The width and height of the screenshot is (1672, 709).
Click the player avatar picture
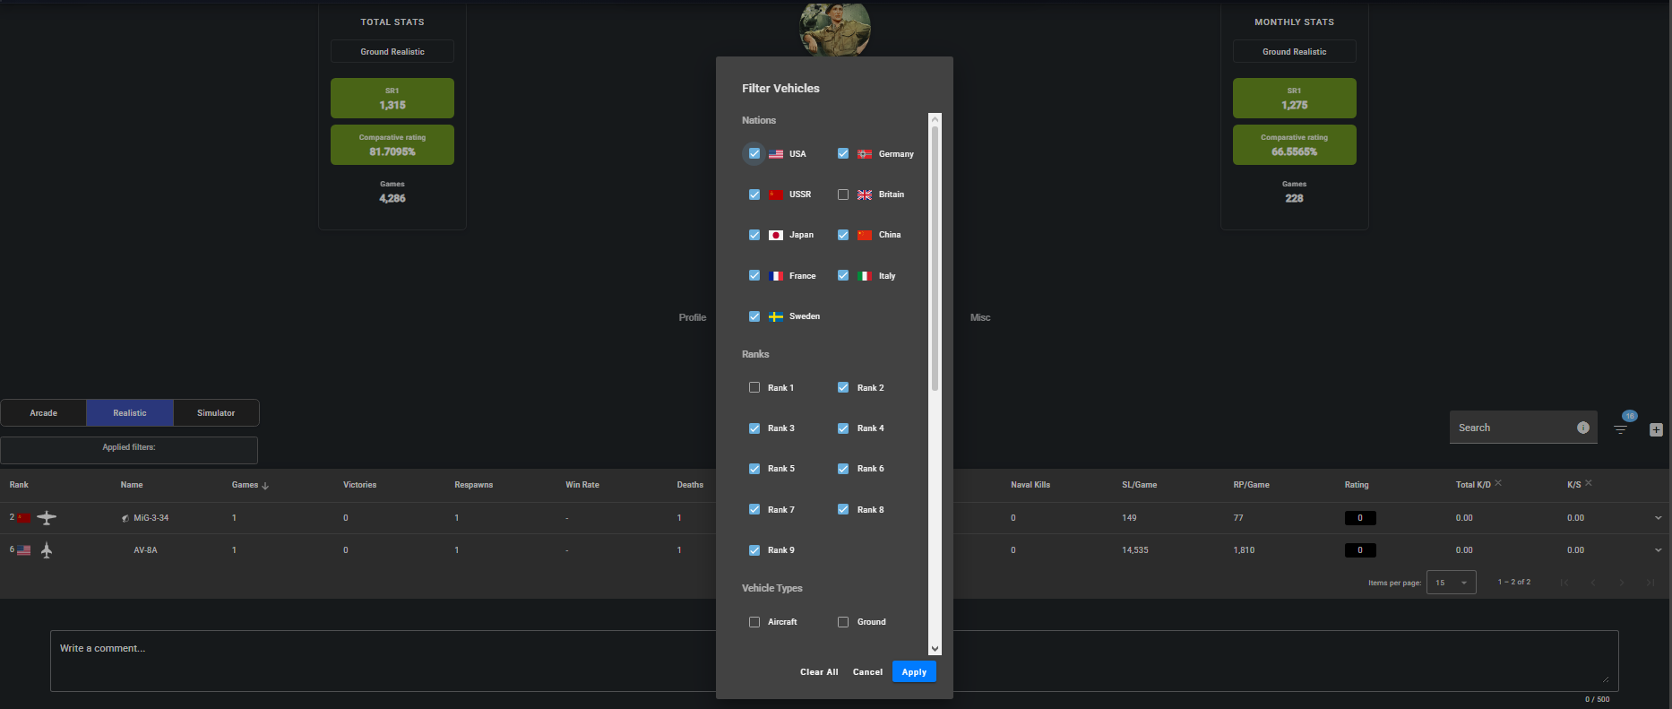tap(834, 29)
